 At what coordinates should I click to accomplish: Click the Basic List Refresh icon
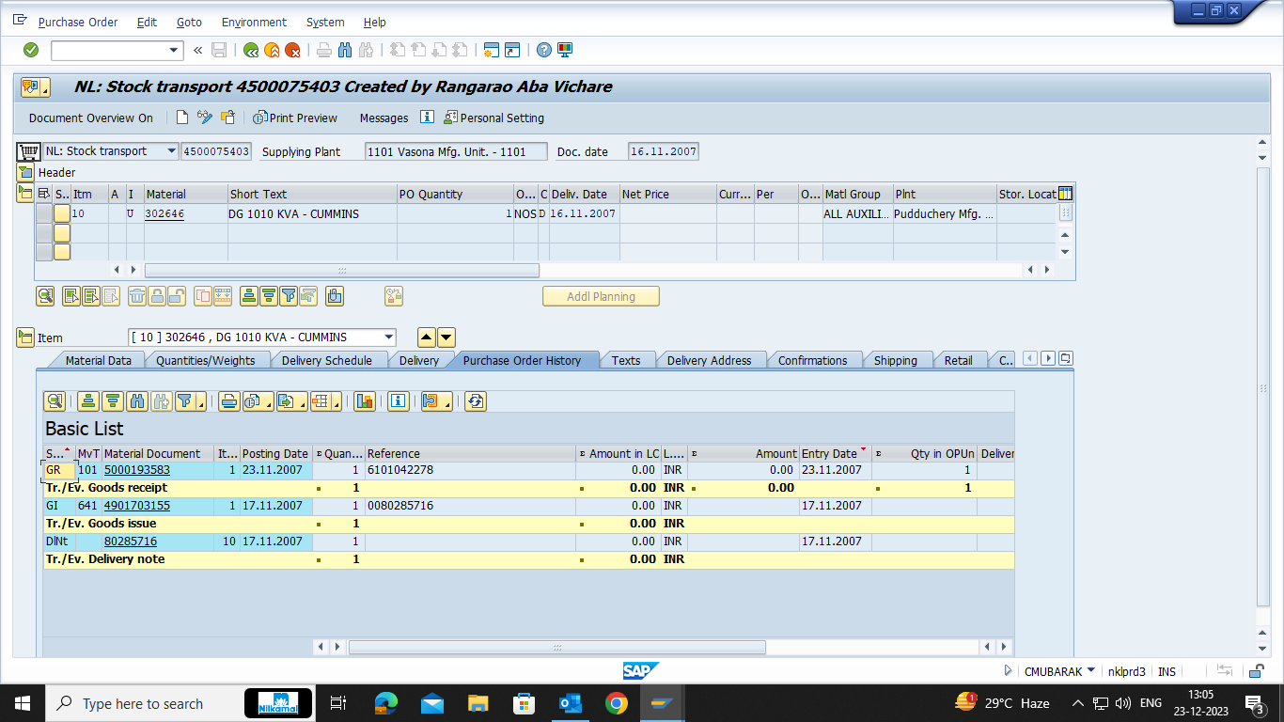pos(476,401)
